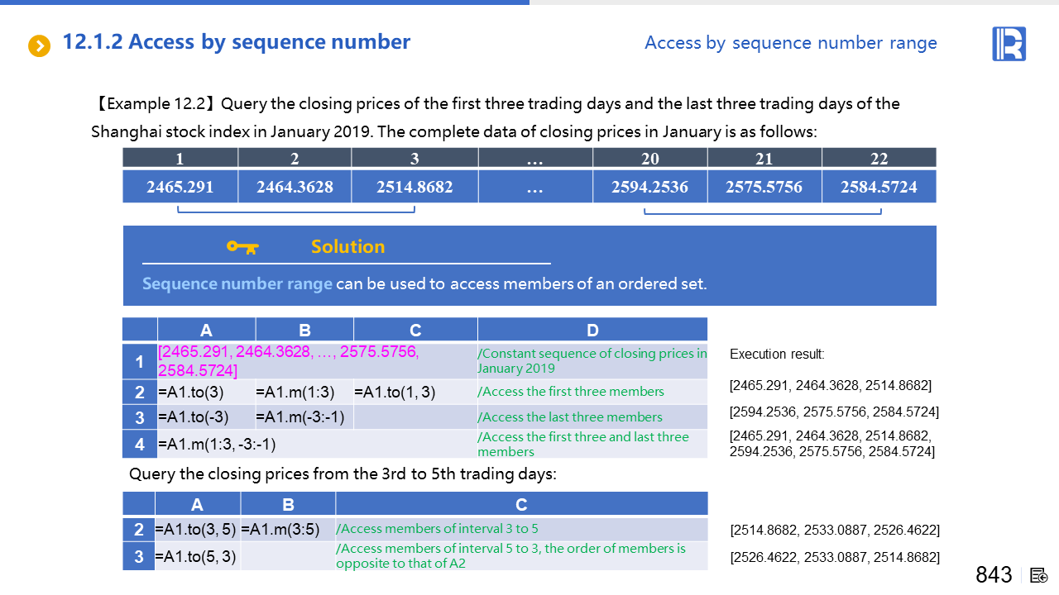Click row header 4 in the first code table
The height and width of the screenshot is (595, 1059).
point(139,444)
